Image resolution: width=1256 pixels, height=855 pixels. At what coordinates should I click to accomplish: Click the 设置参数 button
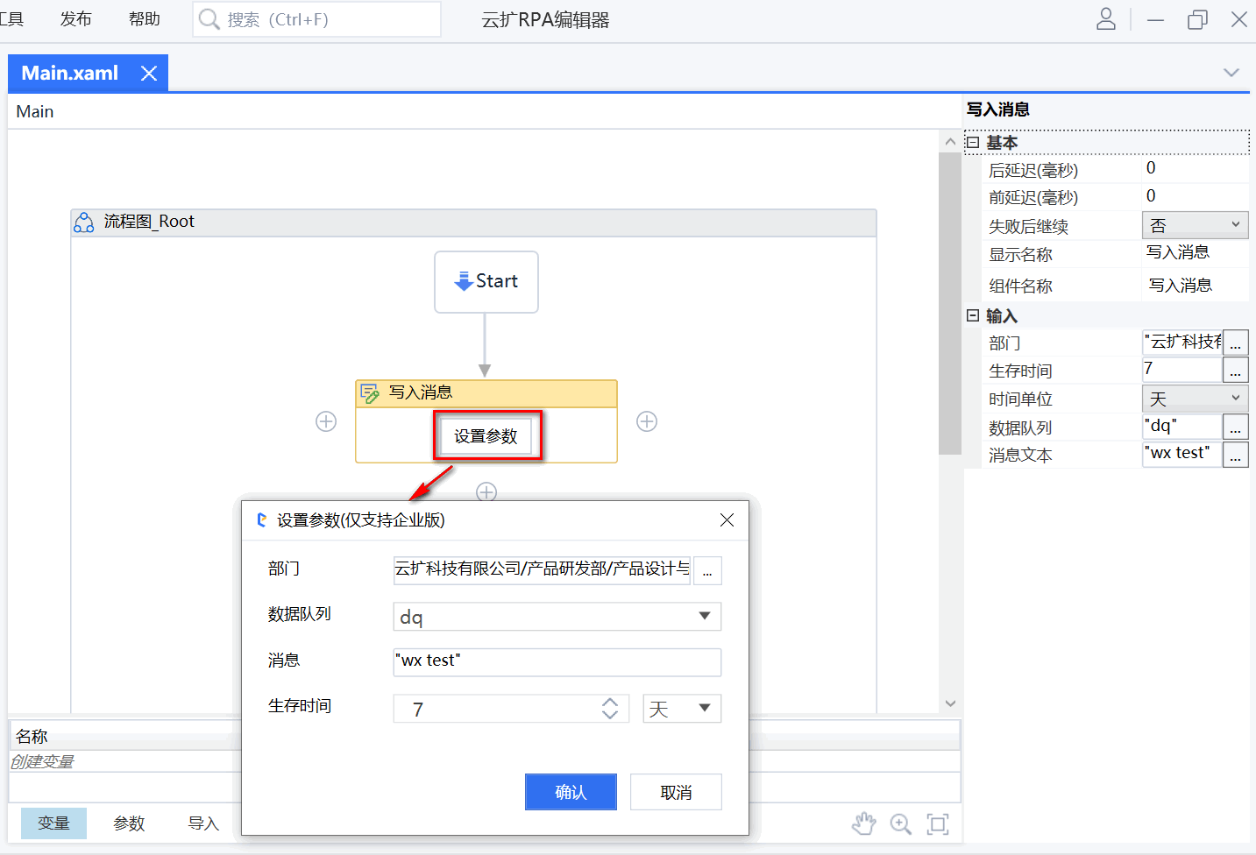[486, 436]
